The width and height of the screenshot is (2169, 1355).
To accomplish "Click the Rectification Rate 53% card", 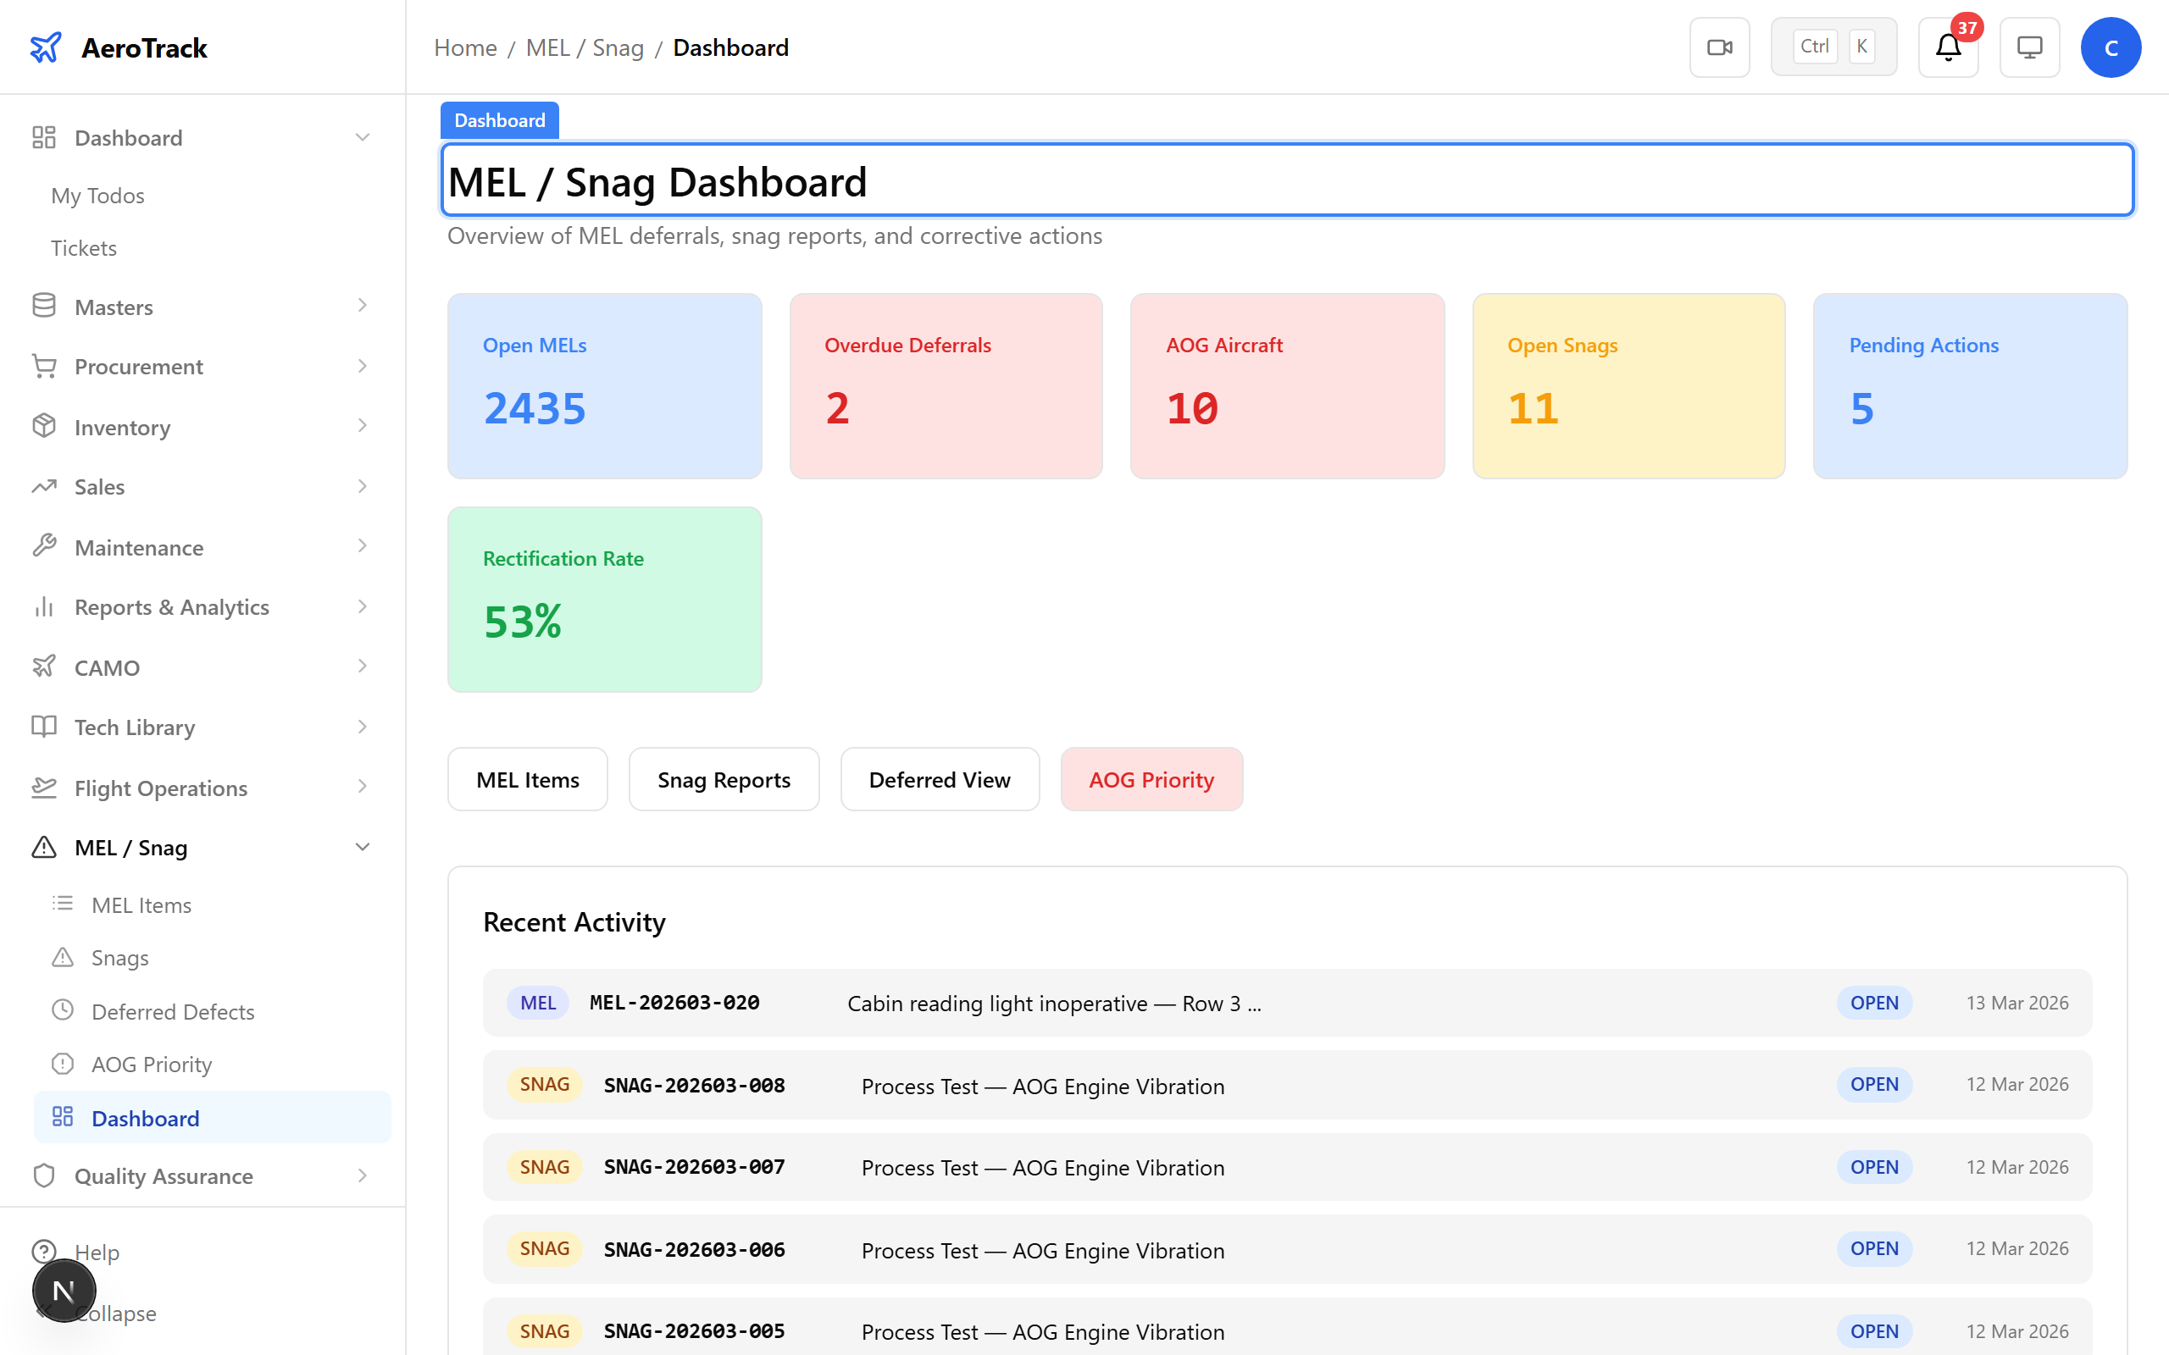I will click(x=604, y=599).
